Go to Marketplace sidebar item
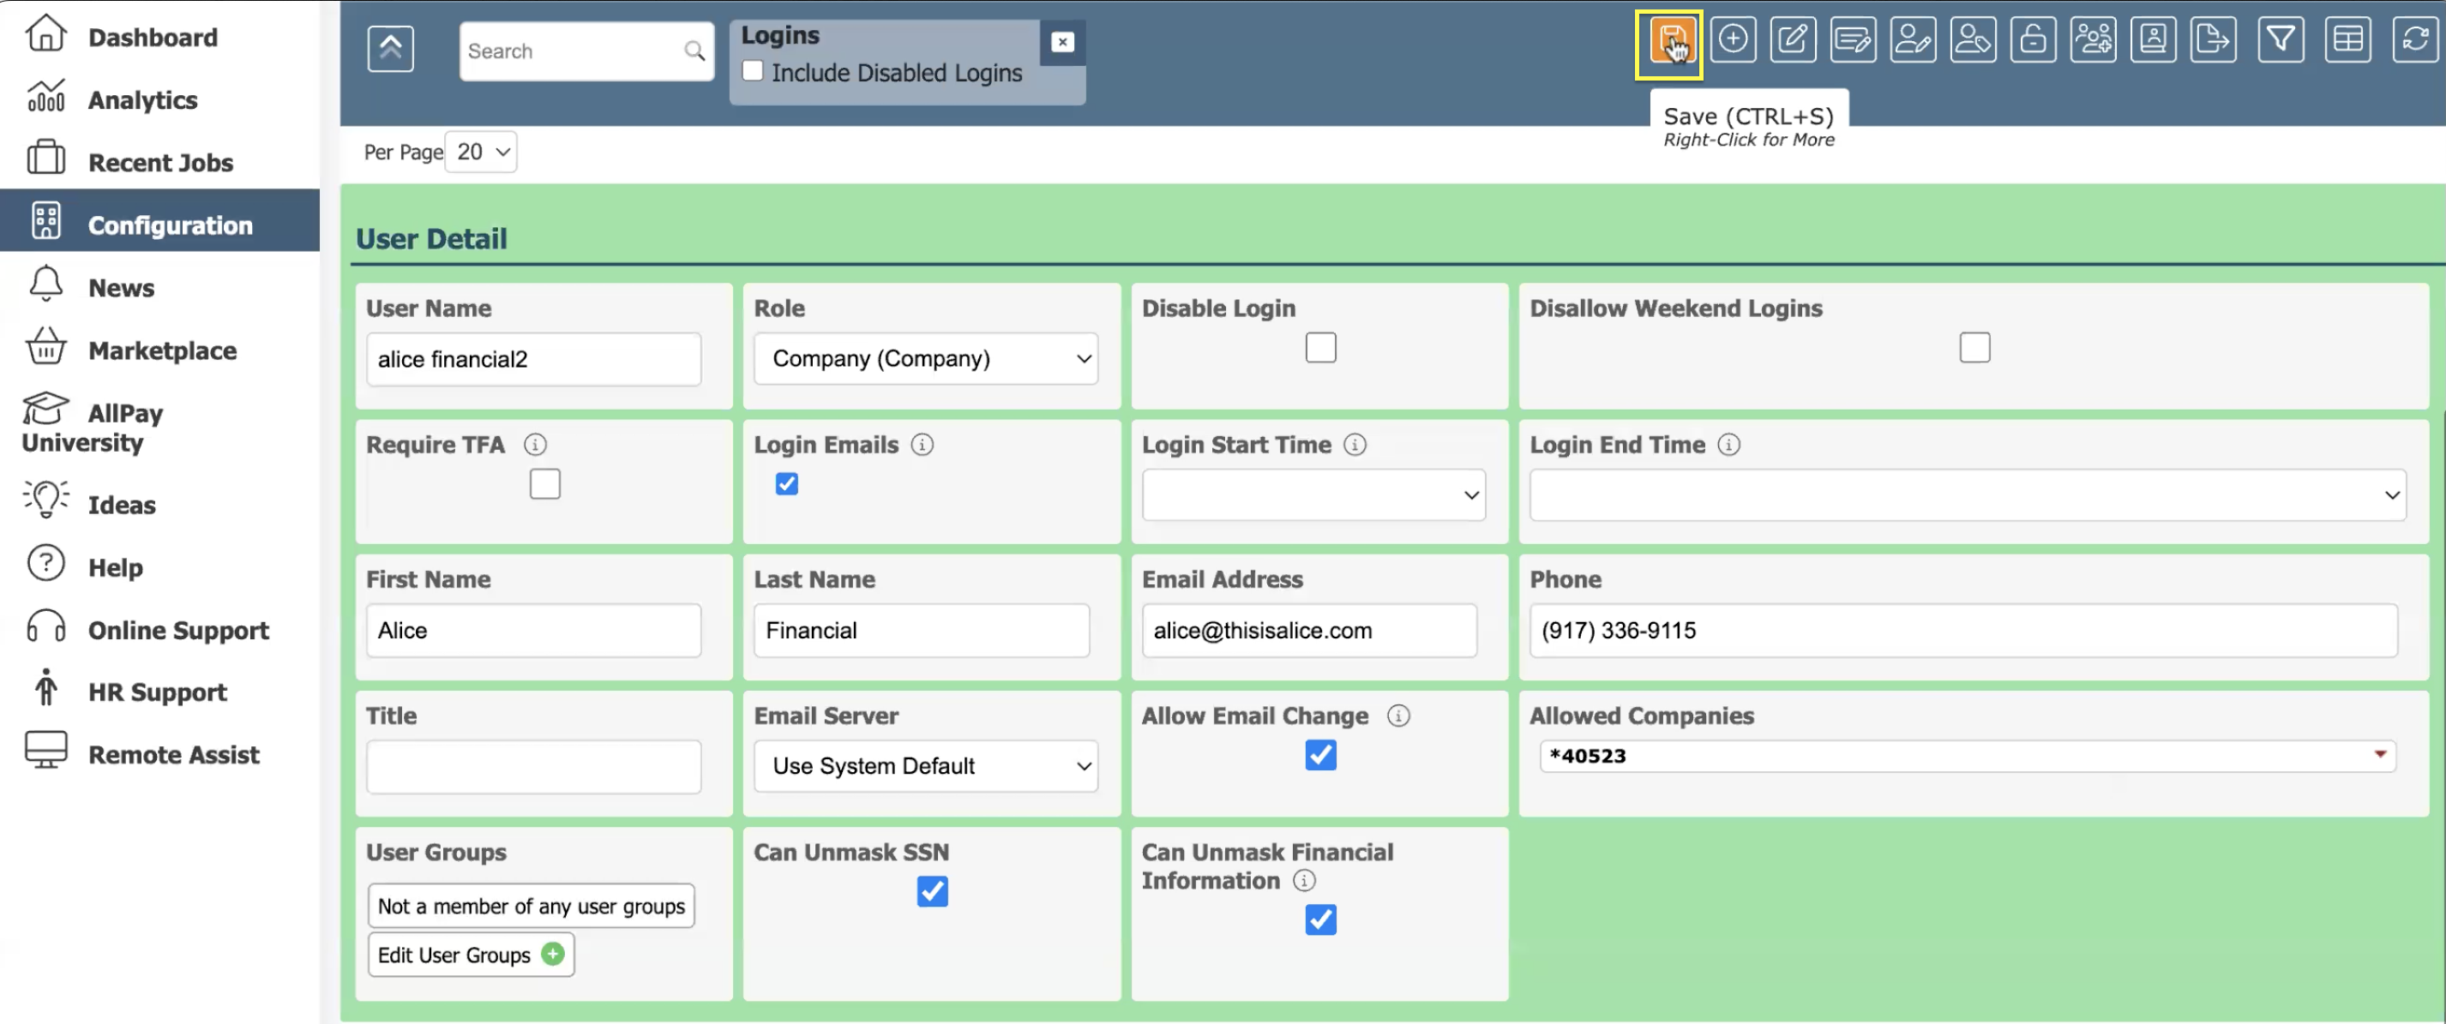 point(161,350)
